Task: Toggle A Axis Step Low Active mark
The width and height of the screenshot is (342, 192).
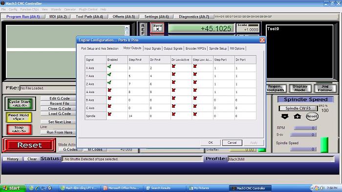Action: click(195, 91)
